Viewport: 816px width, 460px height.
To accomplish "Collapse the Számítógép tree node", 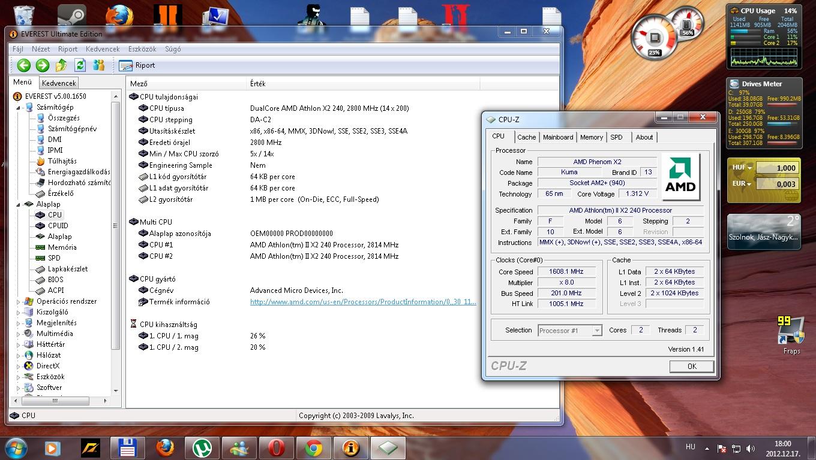I will [19, 107].
